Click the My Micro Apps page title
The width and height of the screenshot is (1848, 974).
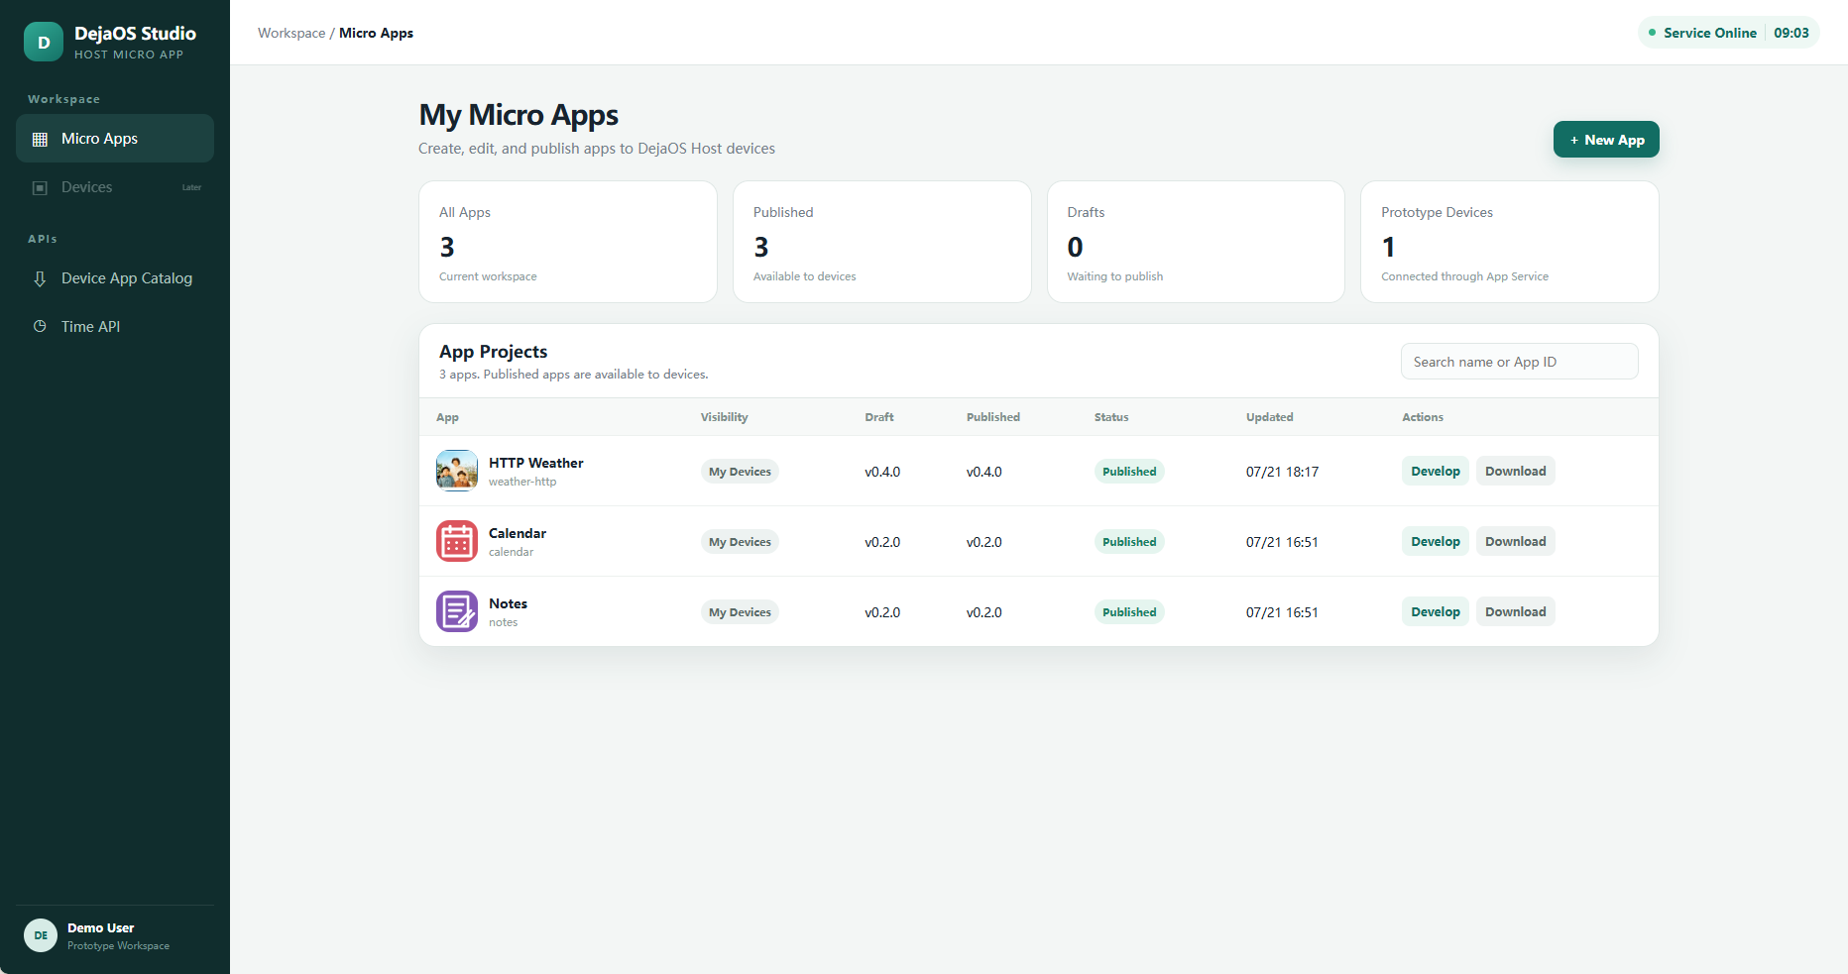519,115
